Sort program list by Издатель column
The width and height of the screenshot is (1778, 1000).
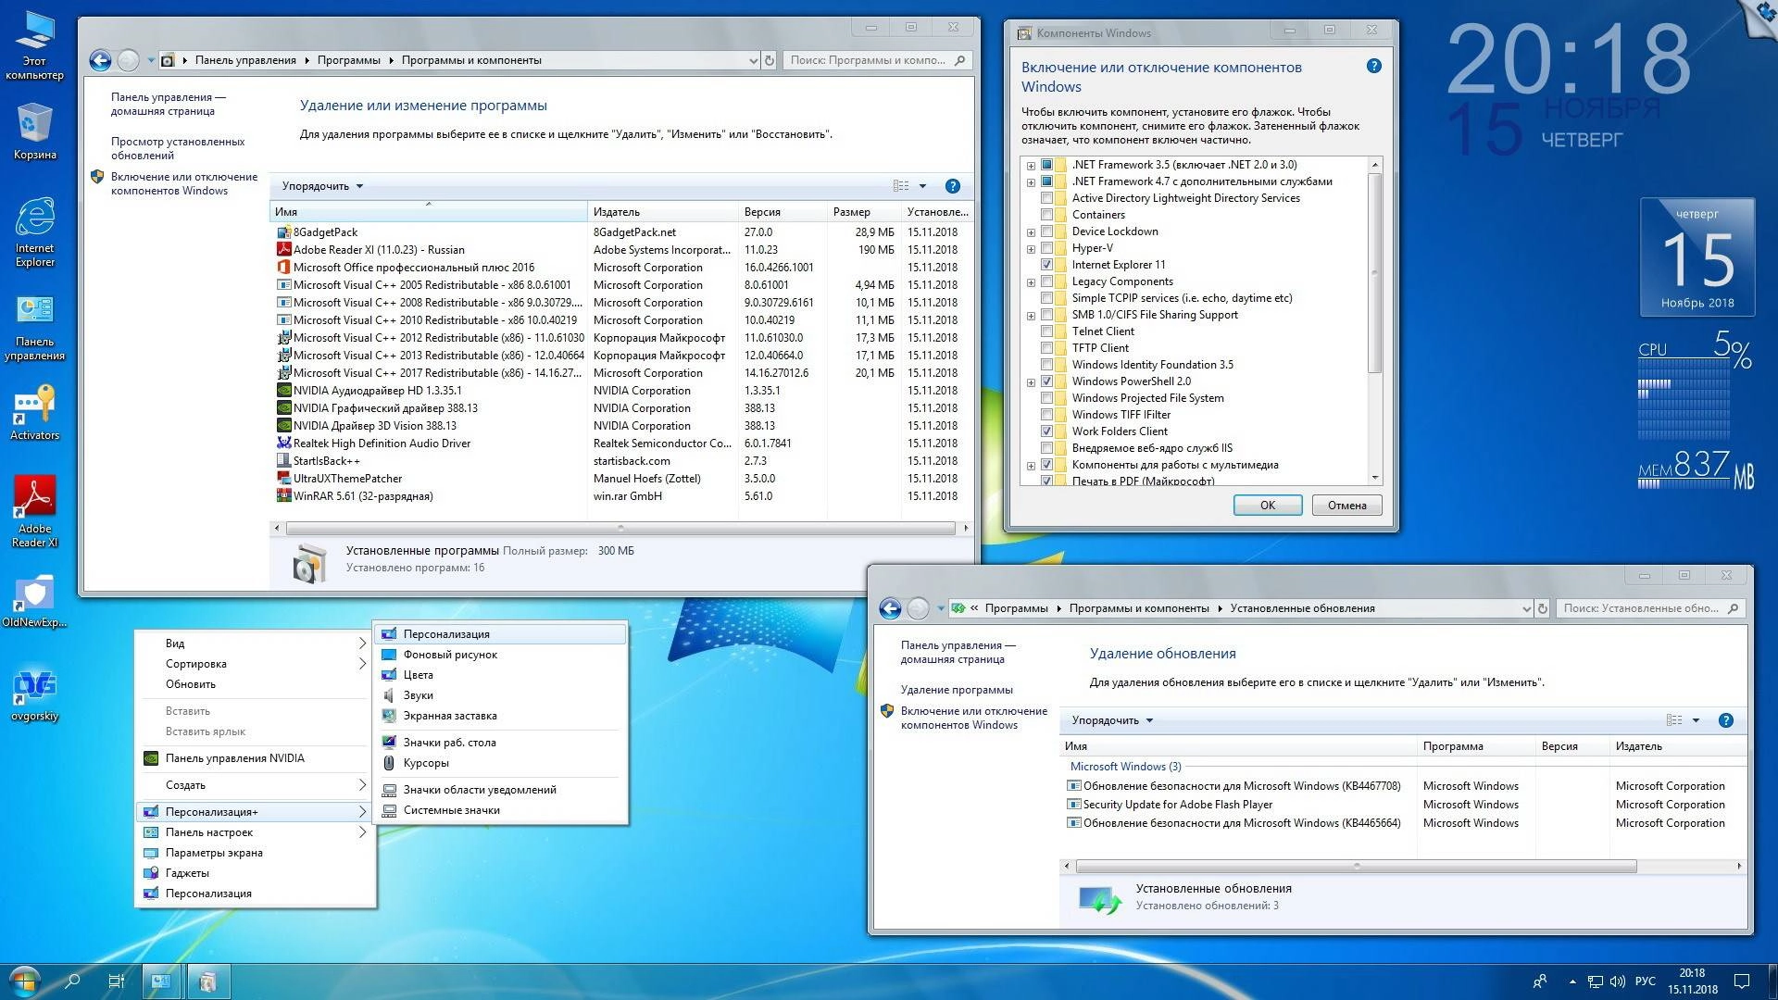click(662, 212)
